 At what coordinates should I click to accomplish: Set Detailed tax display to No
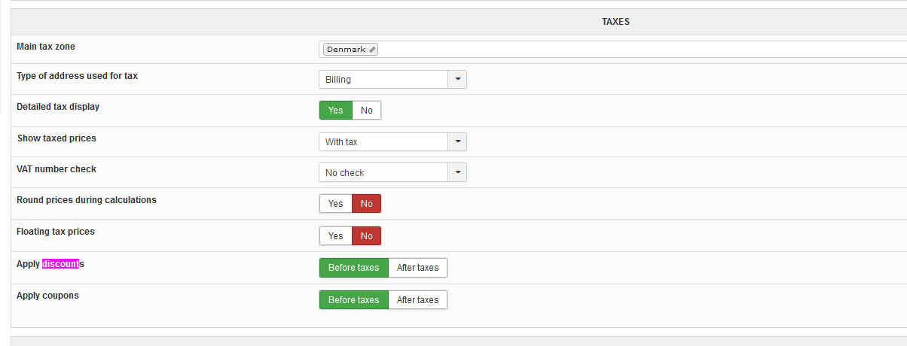point(367,111)
